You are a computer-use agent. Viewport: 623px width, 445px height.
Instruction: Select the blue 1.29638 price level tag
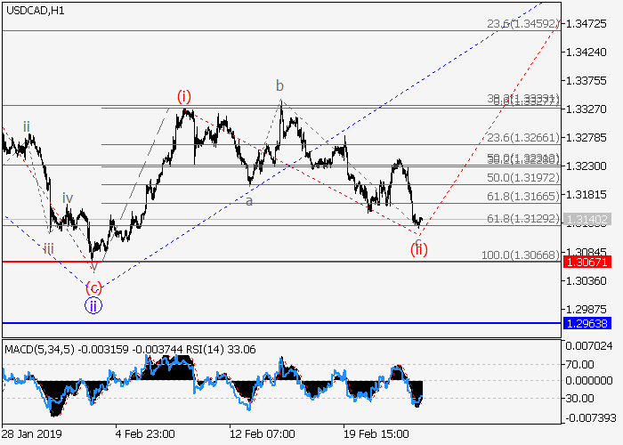point(587,324)
